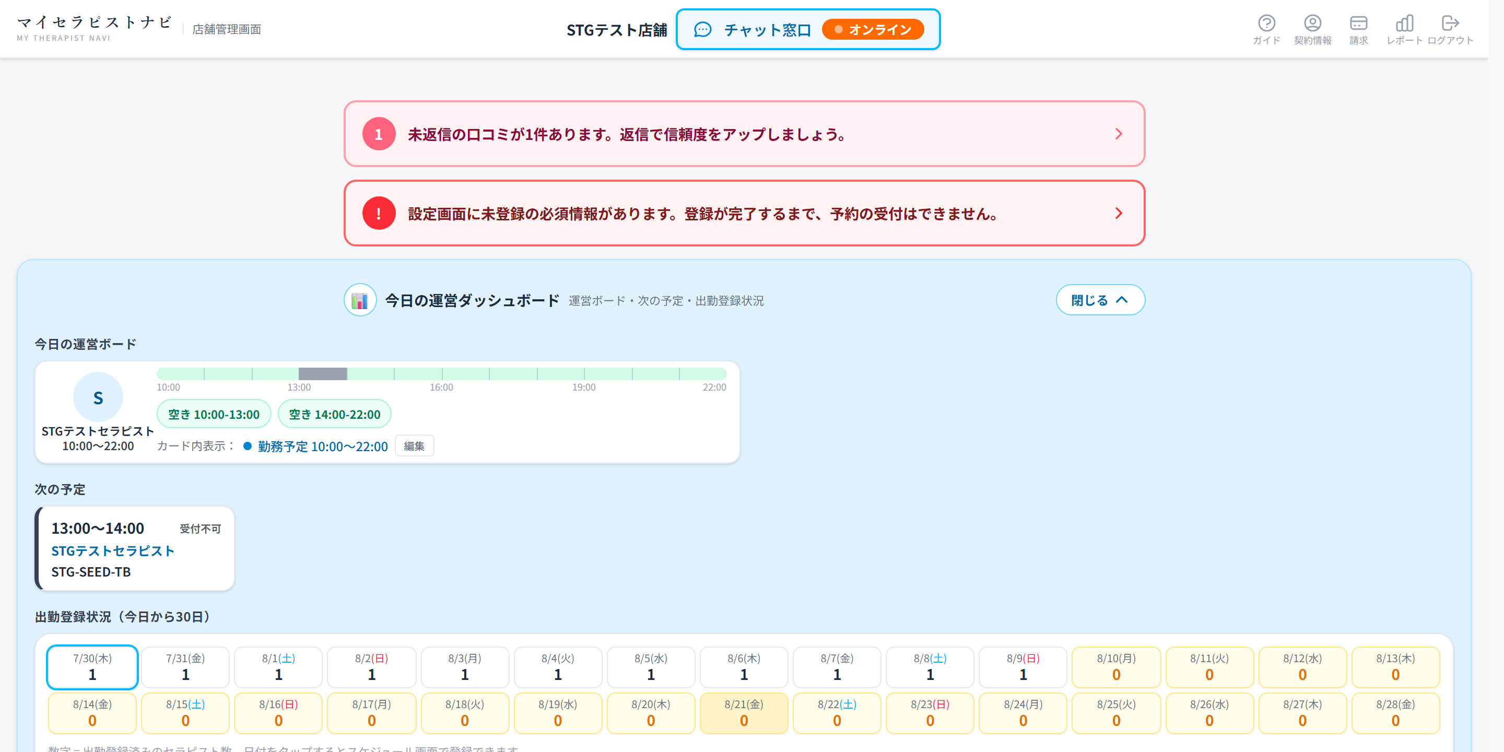Select the 8/27(木) date cell
Image resolution: width=1504 pixels, height=752 pixels.
click(x=1302, y=713)
